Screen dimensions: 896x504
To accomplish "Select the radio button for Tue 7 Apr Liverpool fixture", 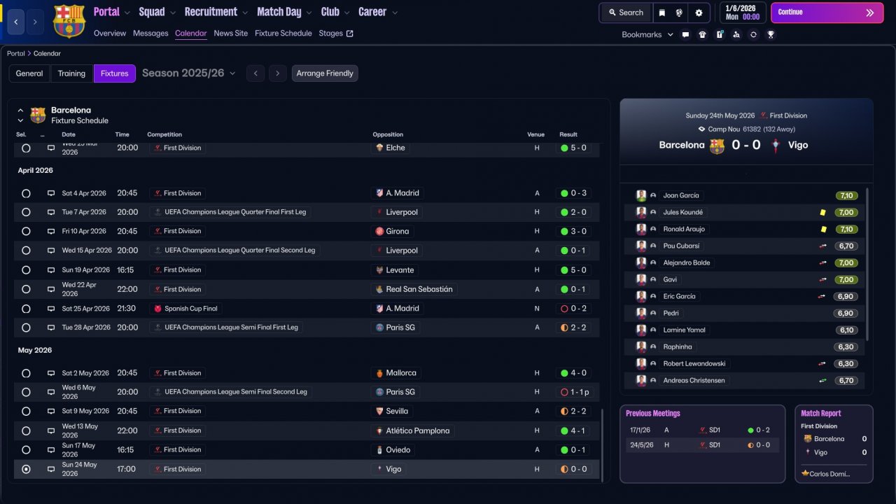I will (x=26, y=212).
